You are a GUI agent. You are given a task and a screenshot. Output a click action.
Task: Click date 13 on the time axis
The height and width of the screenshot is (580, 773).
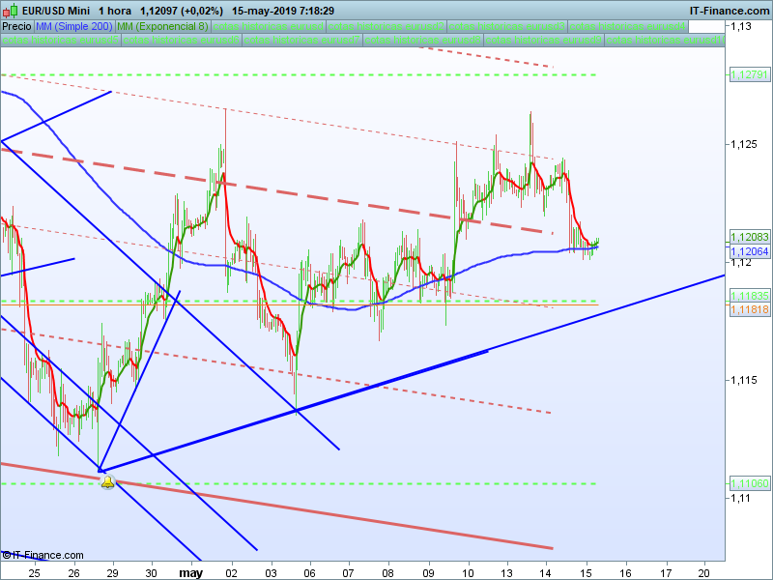tap(506, 573)
